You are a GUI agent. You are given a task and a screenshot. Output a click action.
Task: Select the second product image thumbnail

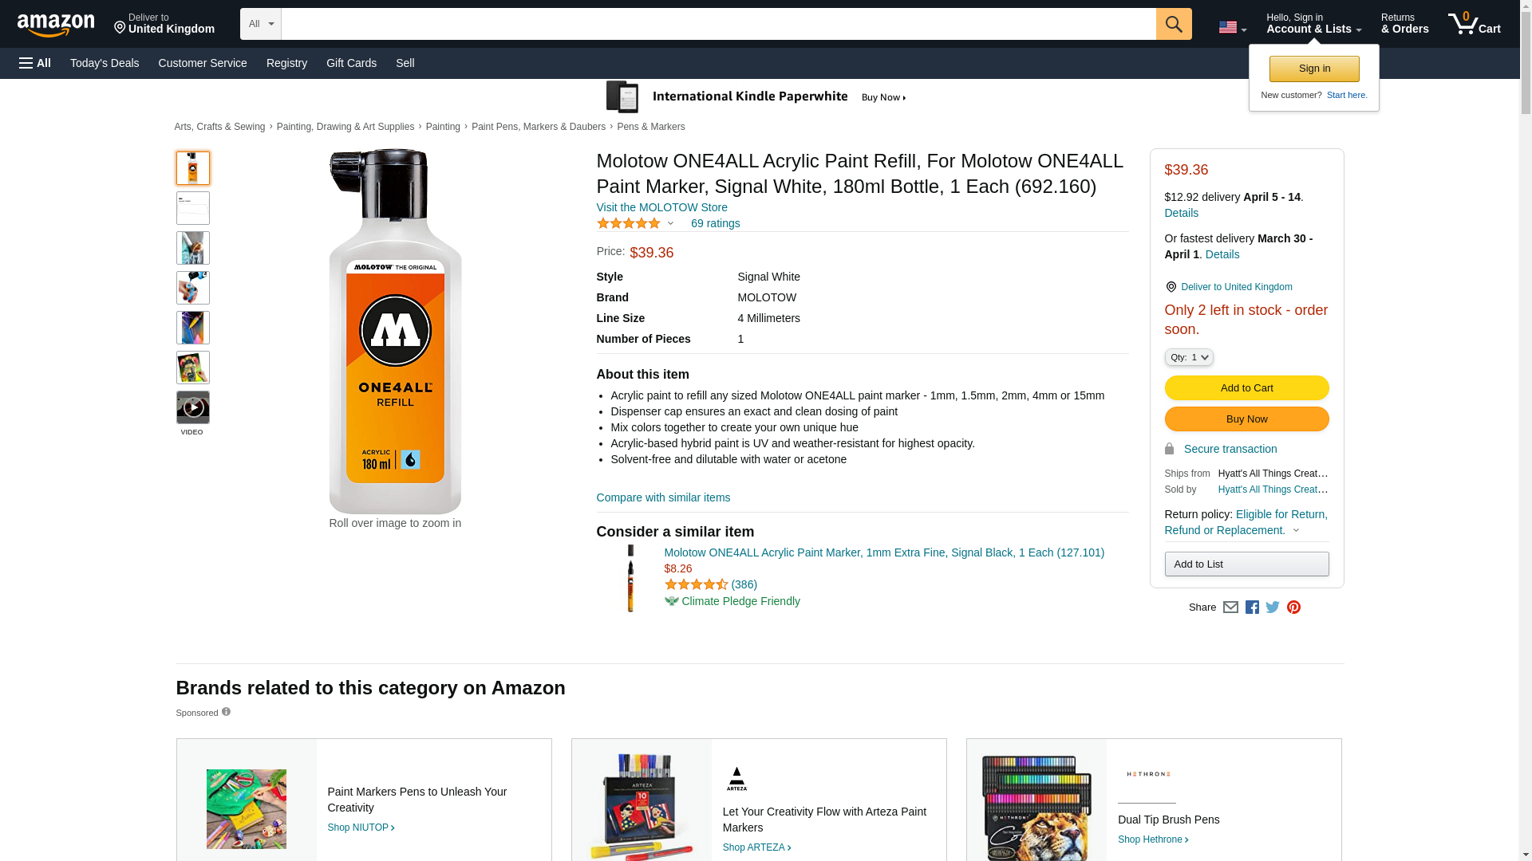192,208
